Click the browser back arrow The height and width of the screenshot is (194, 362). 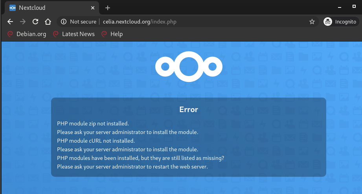(10, 22)
